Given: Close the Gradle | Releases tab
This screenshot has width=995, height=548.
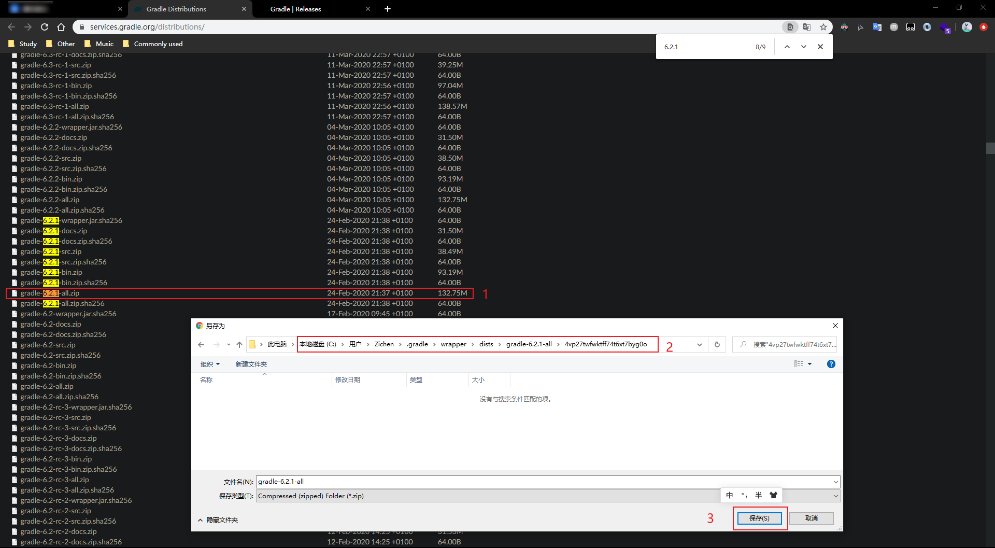Looking at the screenshot, I should pyautogui.click(x=368, y=9).
